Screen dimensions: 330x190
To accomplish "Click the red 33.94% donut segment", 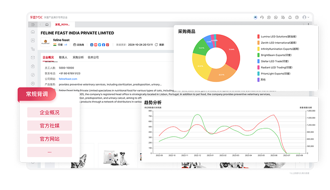I will pyautogui.click(x=232, y=50).
